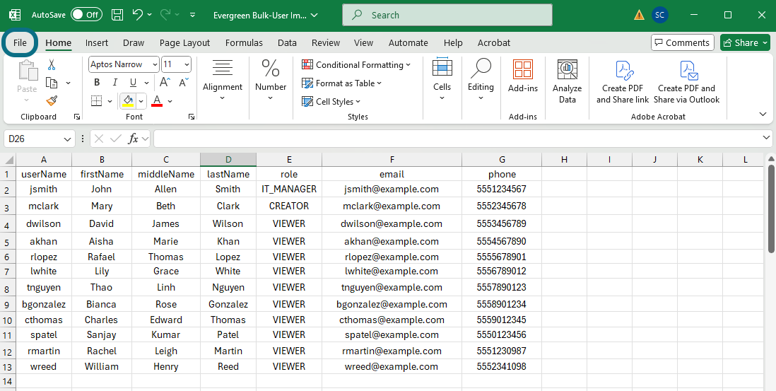Apply Bold formatting

97,83
